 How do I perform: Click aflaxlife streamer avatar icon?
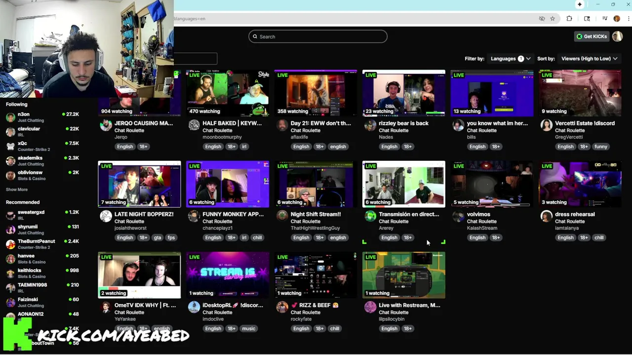click(282, 125)
